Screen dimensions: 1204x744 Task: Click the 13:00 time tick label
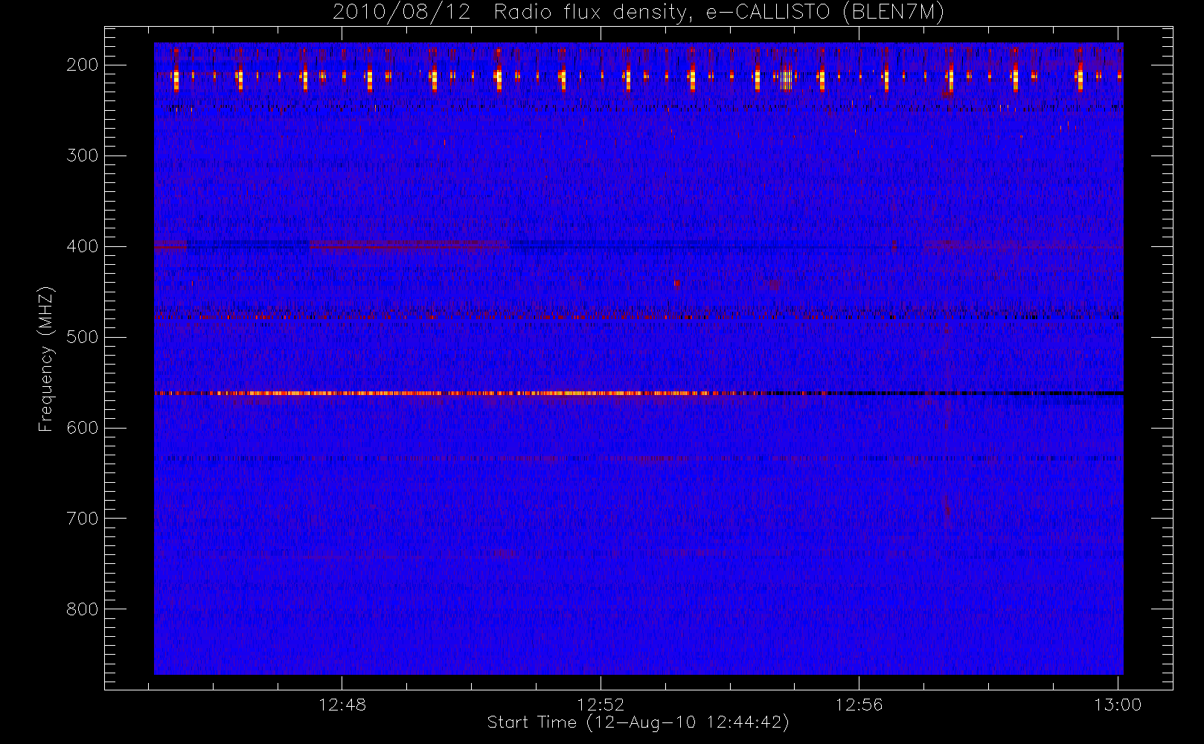click(1118, 705)
